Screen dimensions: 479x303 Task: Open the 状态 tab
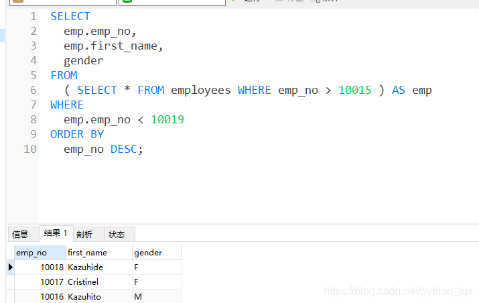[119, 235]
